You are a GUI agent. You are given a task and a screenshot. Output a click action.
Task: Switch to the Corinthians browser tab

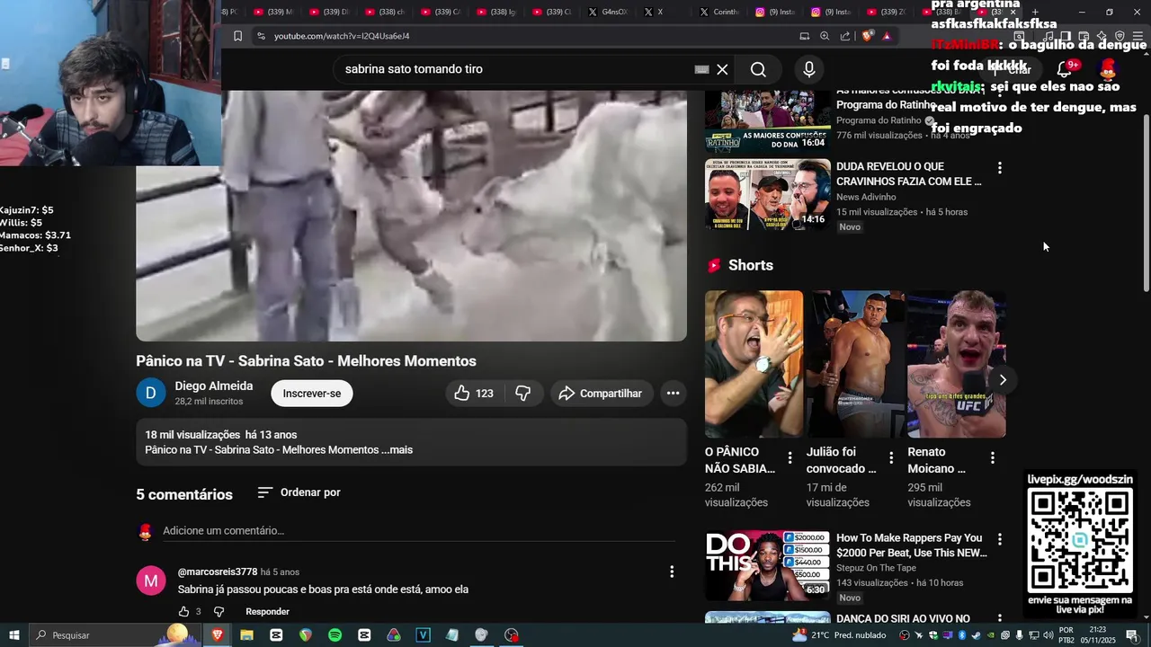click(x=719, y=12)
